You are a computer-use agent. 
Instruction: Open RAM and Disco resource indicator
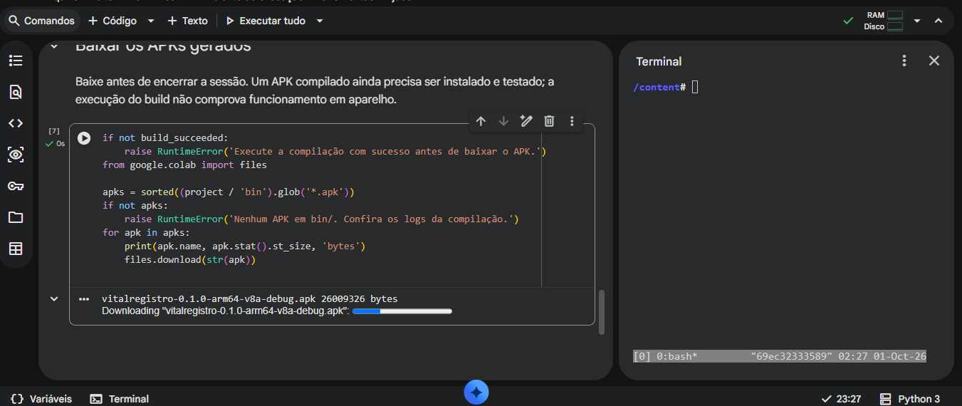click(884, 21)
